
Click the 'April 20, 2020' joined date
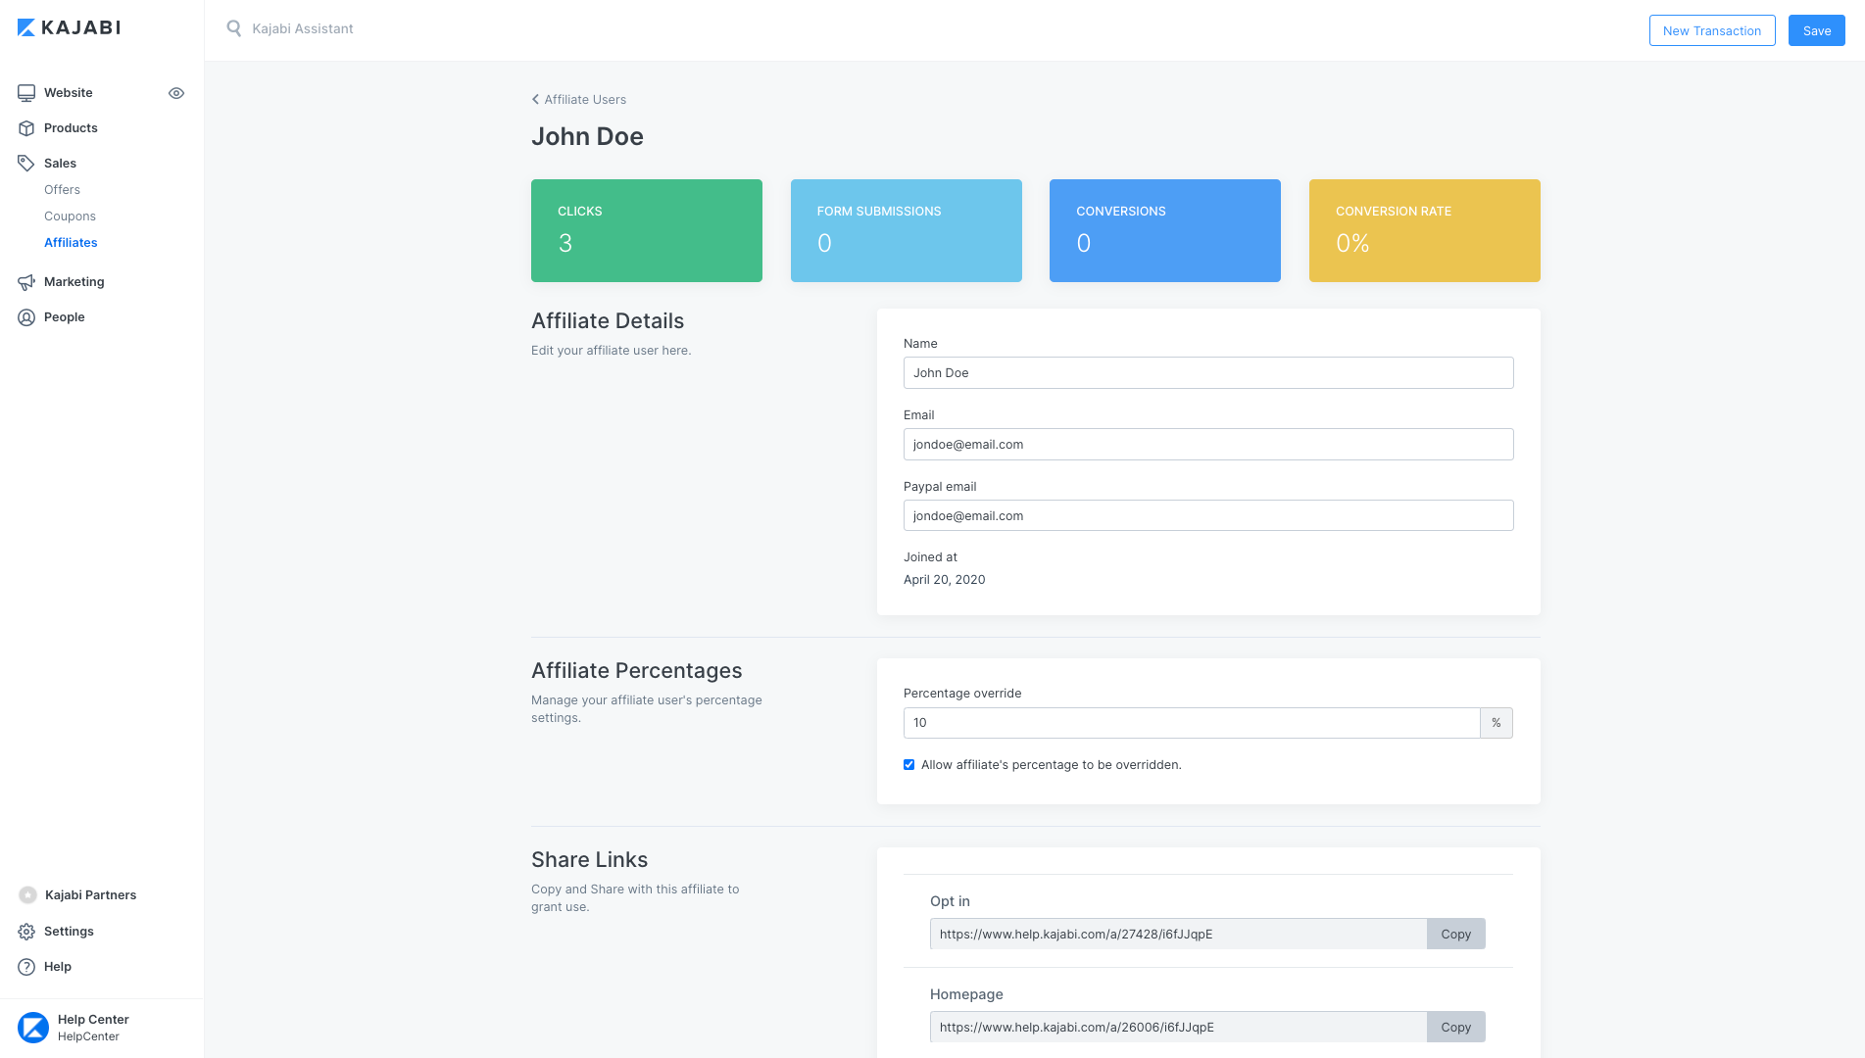(944, 580)
